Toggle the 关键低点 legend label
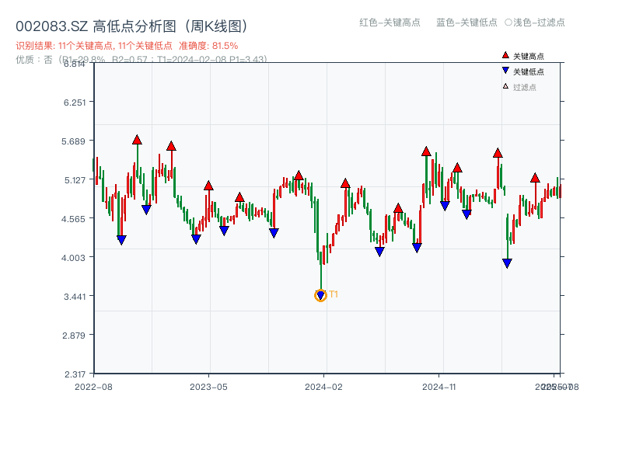The height and width of the screenshot is (466, 622). [529, 71]
